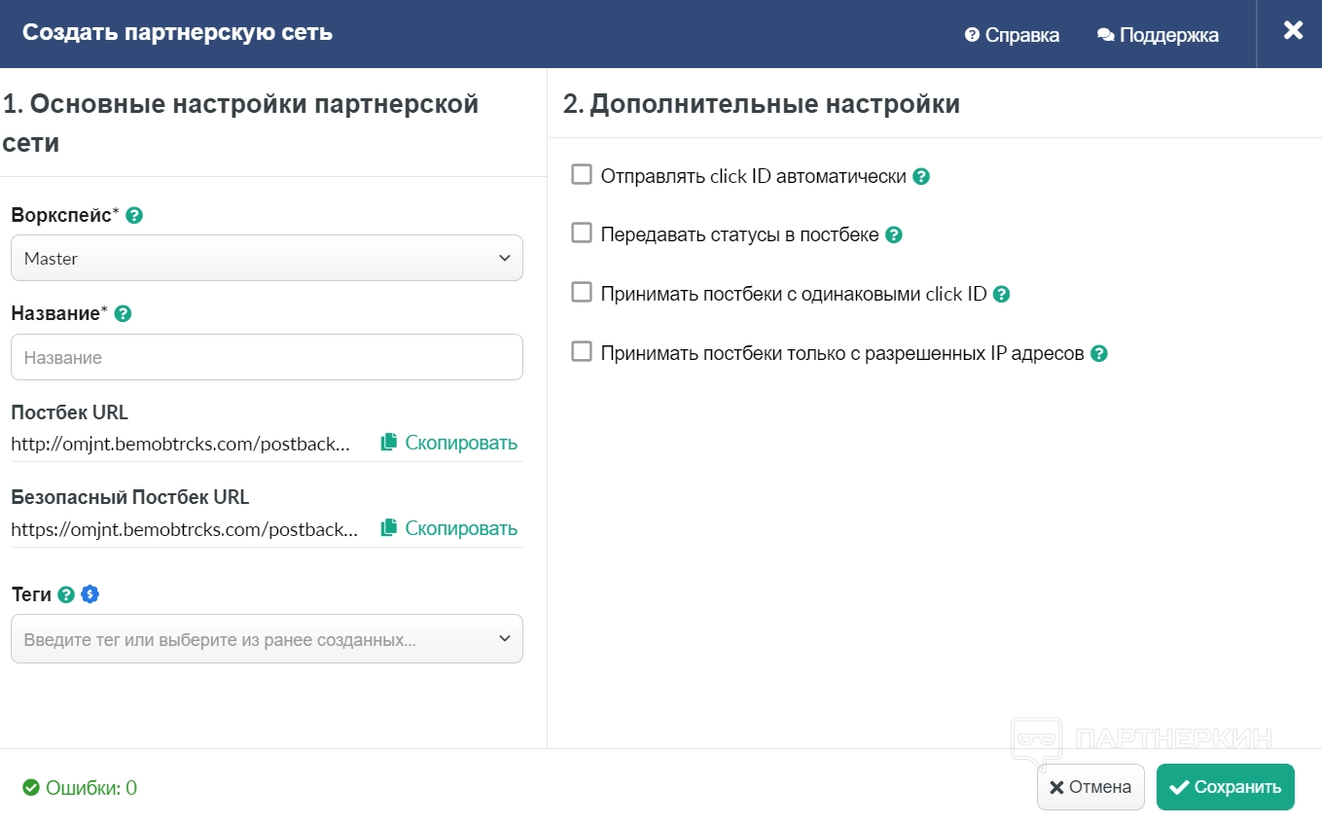1322x824 pixels.
Task: Show help for automatic click ID sending
Action: [x=921, y=177]
